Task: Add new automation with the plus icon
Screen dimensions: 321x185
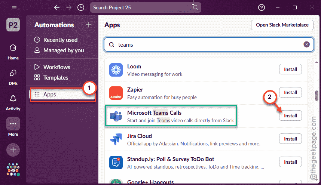Action: [89, 25]
